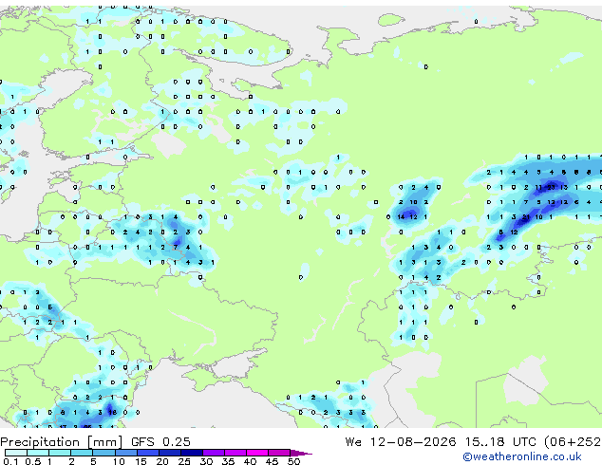Click the "23" precipitation value on map

pos(551,187)
